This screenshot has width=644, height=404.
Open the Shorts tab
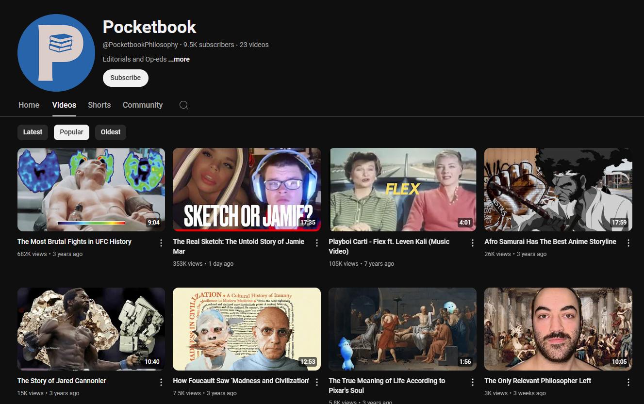pyautogui.click(x=99, y=105)
